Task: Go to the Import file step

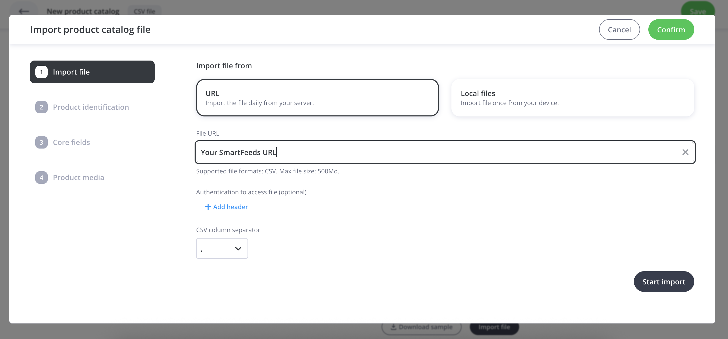Action: (x=92, y=72)
